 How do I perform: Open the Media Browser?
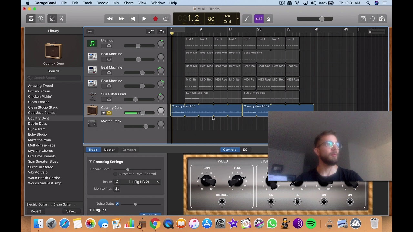[382, 19]
